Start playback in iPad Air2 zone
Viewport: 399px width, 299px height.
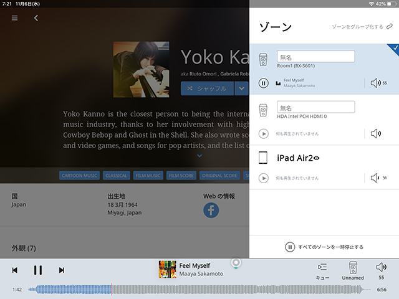(x=263, y=178)
